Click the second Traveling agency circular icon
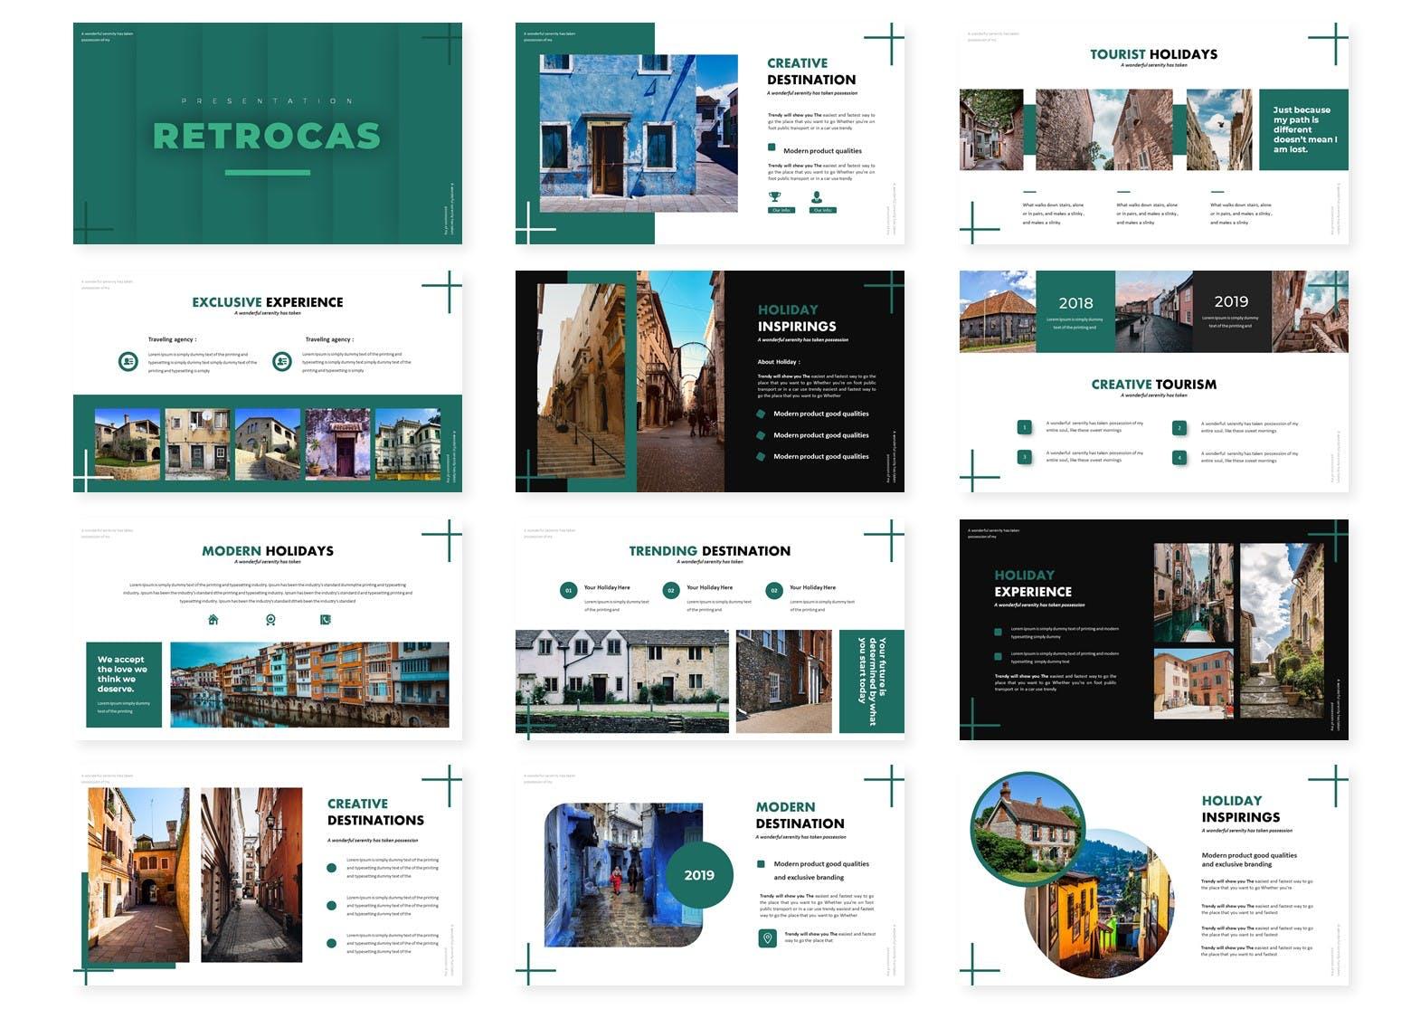 pos(282,361)
